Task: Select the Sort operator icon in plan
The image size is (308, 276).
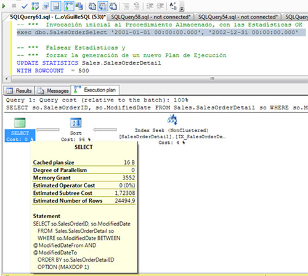Action: [76, 123]
